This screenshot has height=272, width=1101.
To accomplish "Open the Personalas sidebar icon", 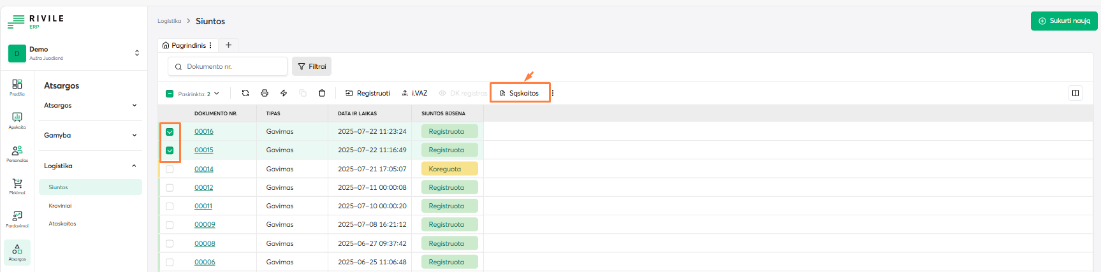I will [17, 153].
